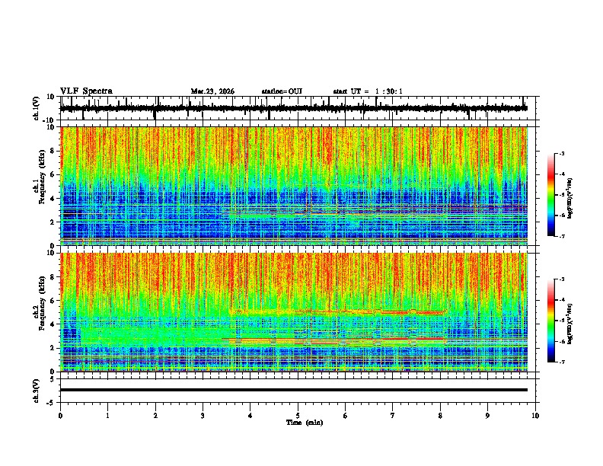Click the ch.1 "Frequency (kHz)" axis title
The height and width of the screenshot is (466, 603).
(x=42, y=177)
